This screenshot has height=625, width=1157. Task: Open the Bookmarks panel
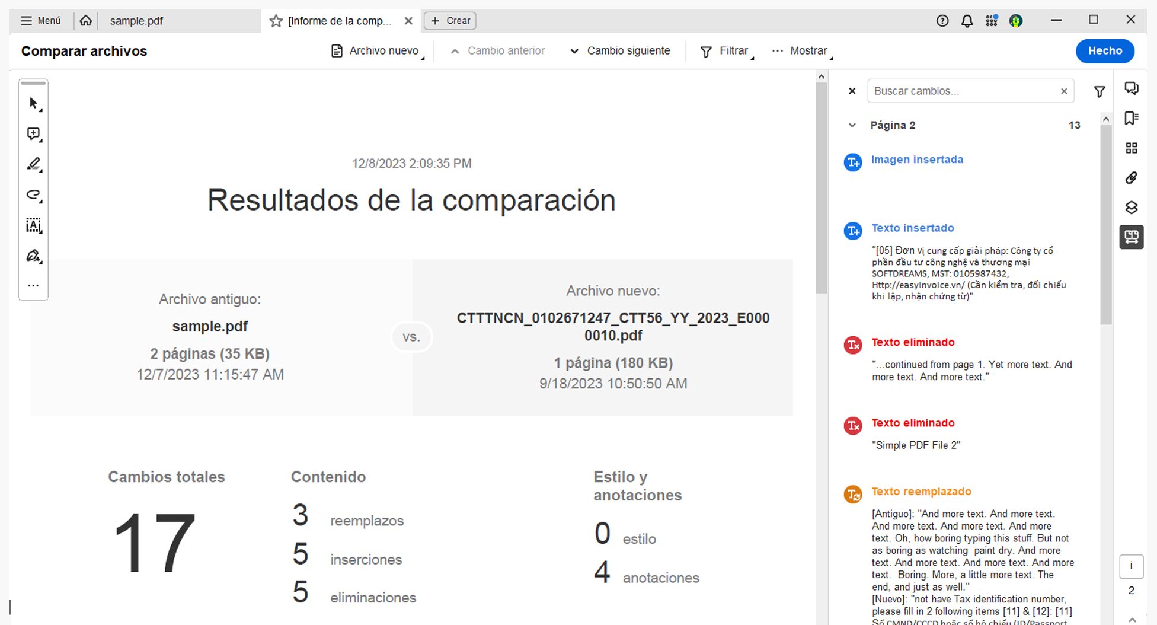coord(1132,118)
